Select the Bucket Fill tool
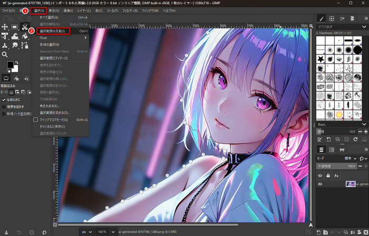369x236 pixels. pos(25,36)
